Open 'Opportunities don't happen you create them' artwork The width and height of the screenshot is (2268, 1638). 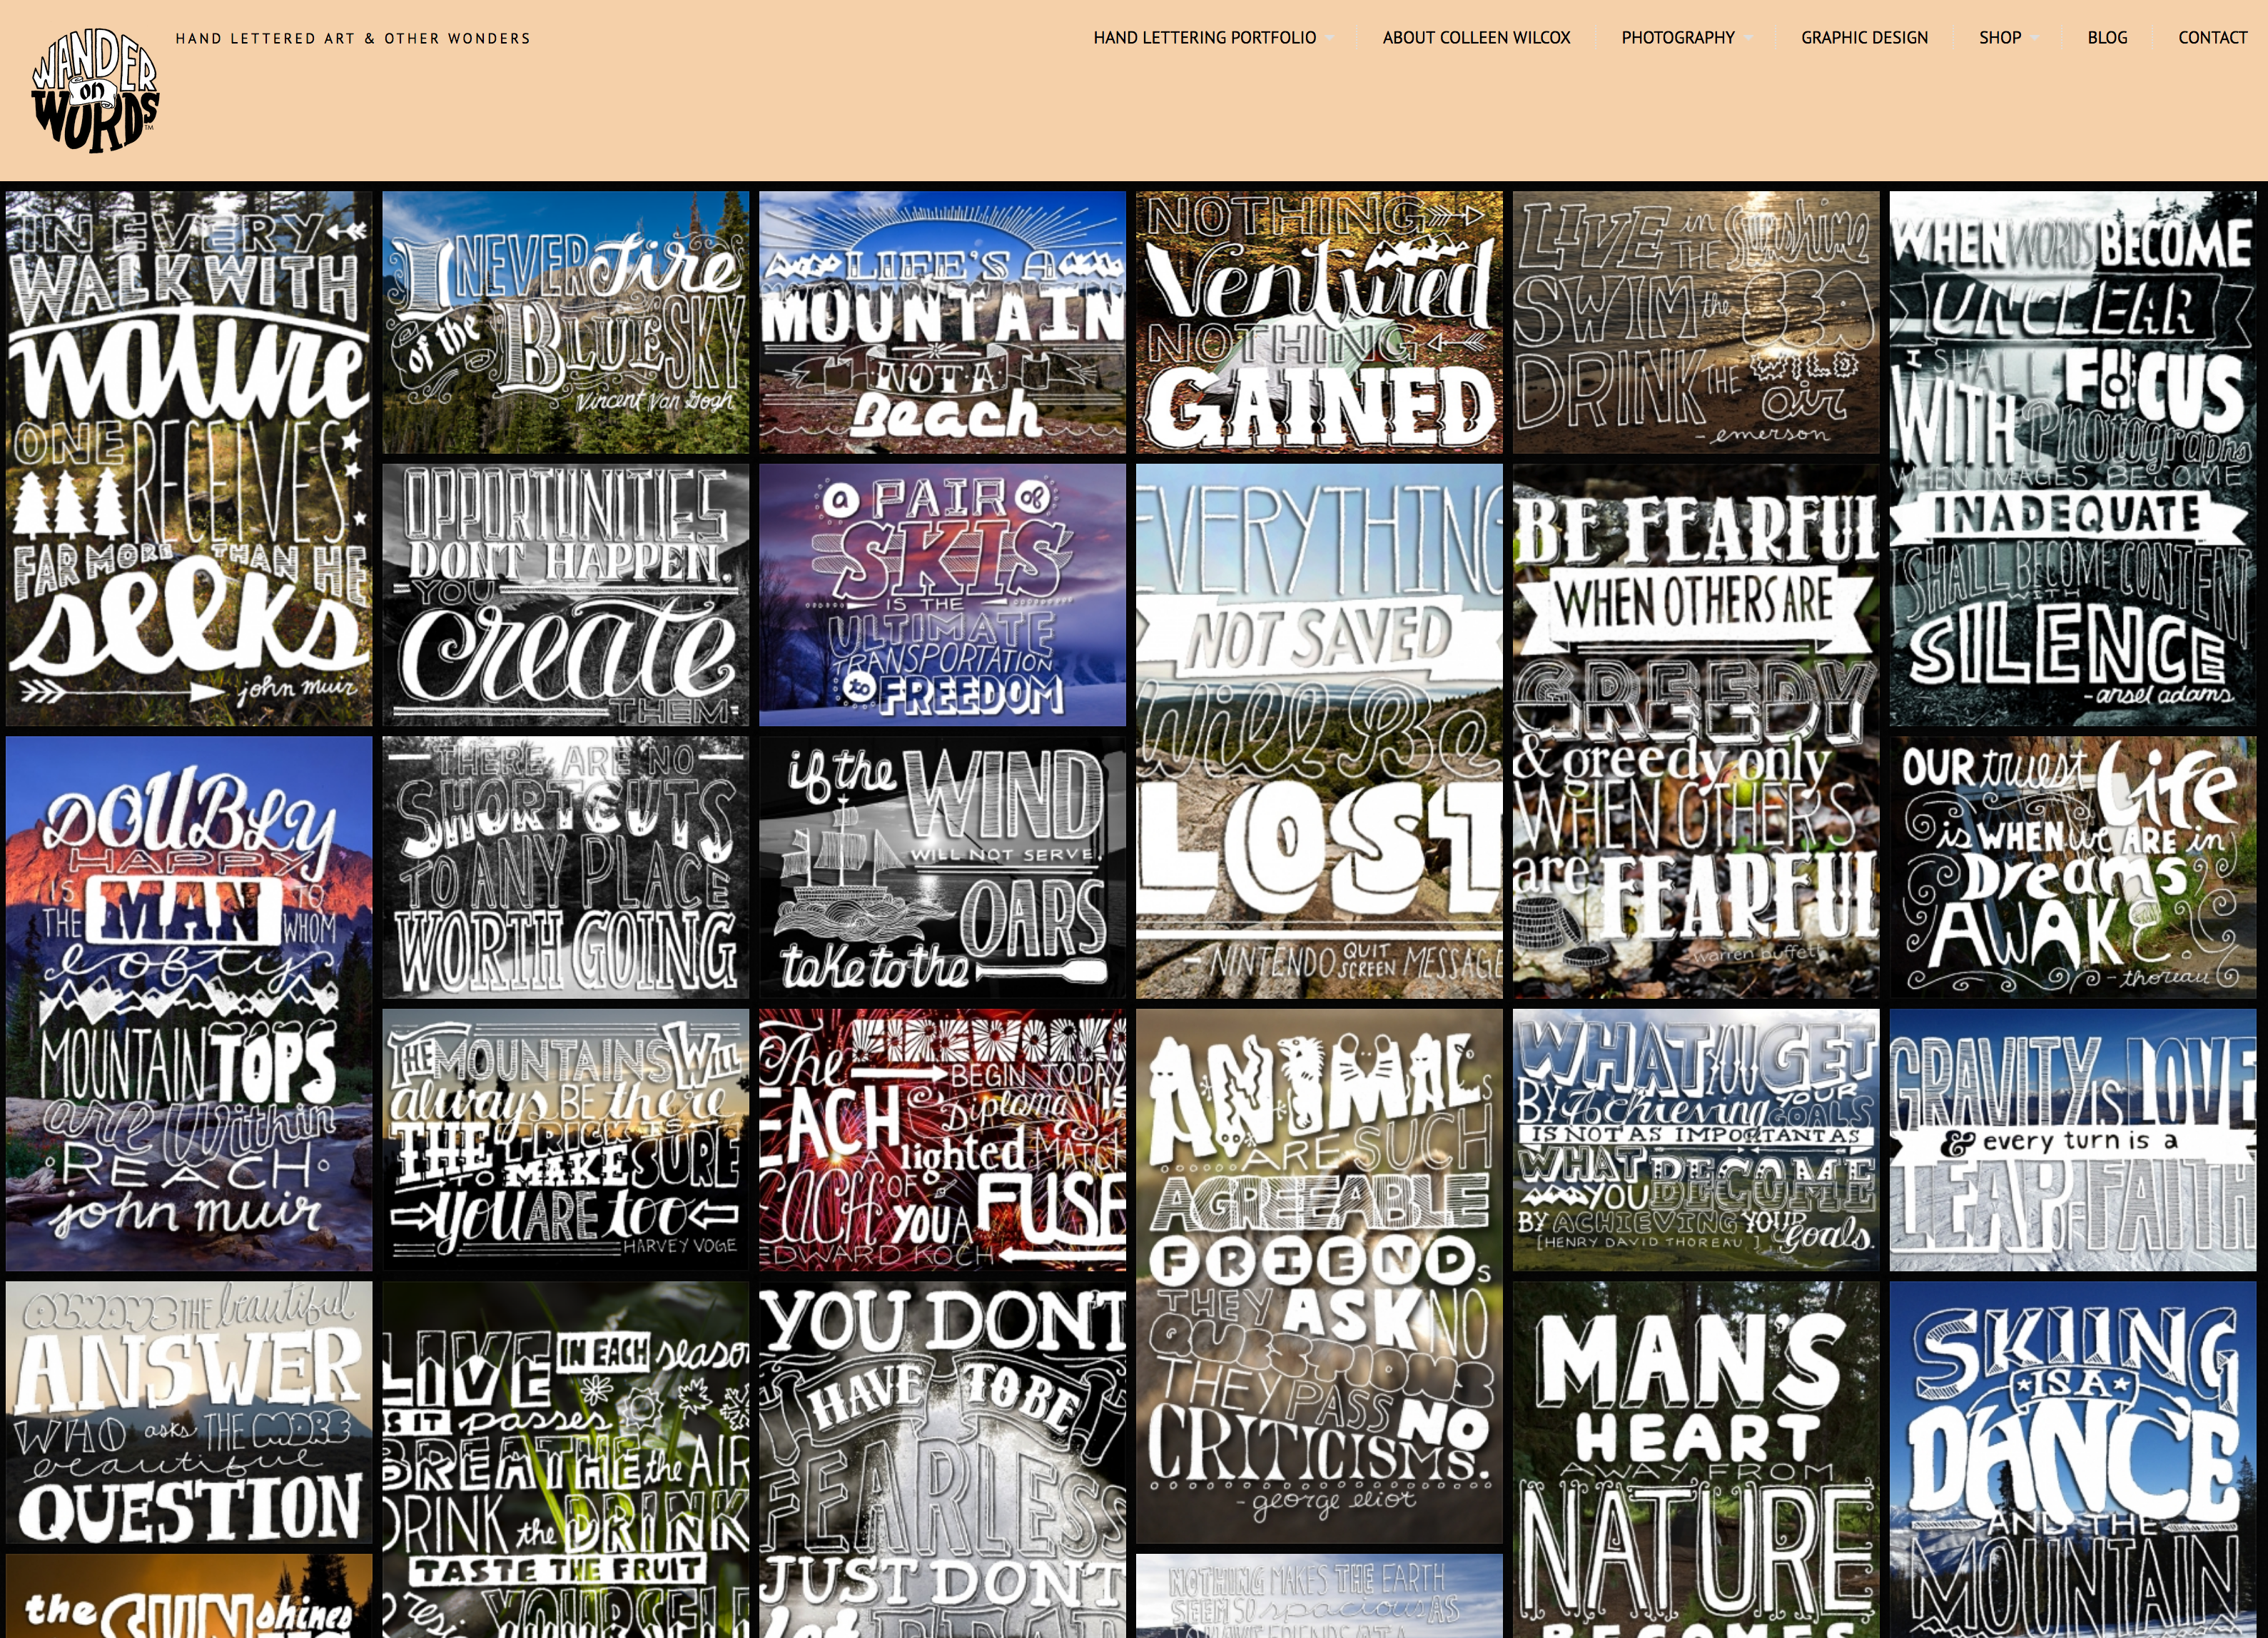coord(565,595)
